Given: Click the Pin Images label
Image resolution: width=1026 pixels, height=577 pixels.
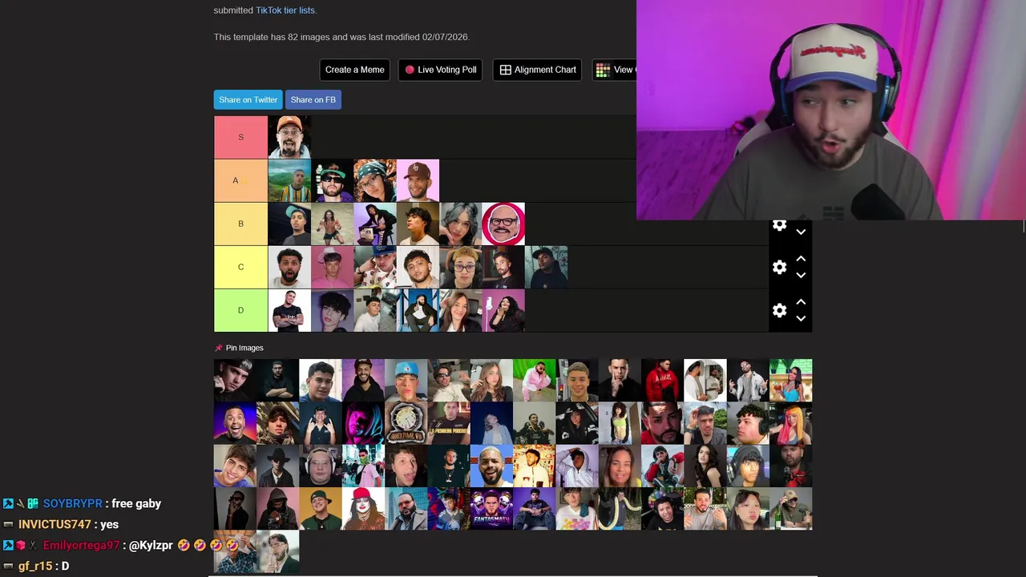Looking at the screenshot, I should [244, 348].
